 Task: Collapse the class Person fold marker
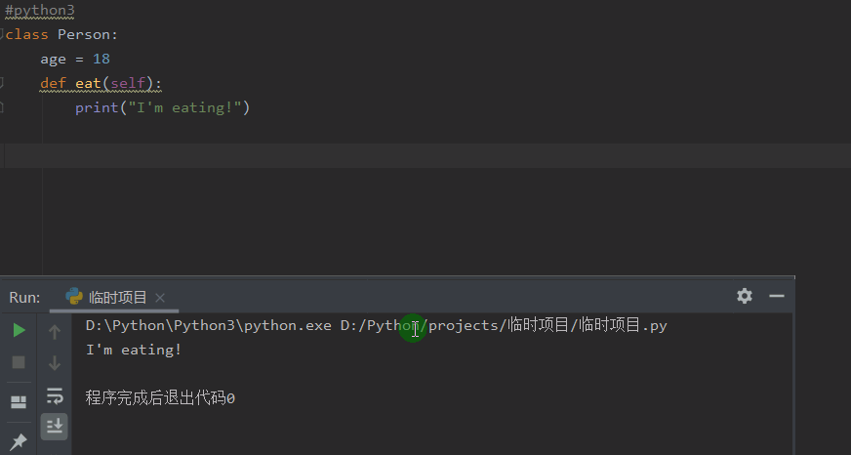tap(2, 35)
